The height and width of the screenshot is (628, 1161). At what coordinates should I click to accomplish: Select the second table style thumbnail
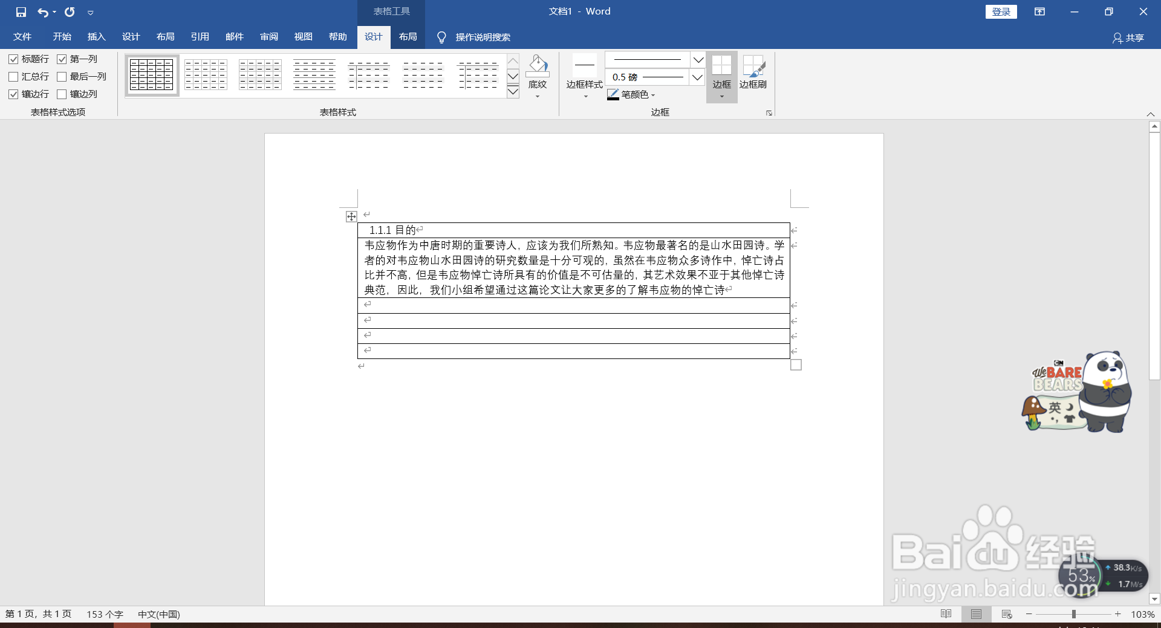tap(206, 75)
